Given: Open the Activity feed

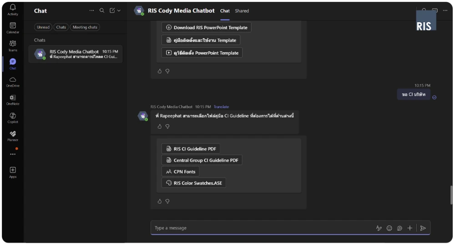Looking at the screenshot, I should click(x=12, y=9).
